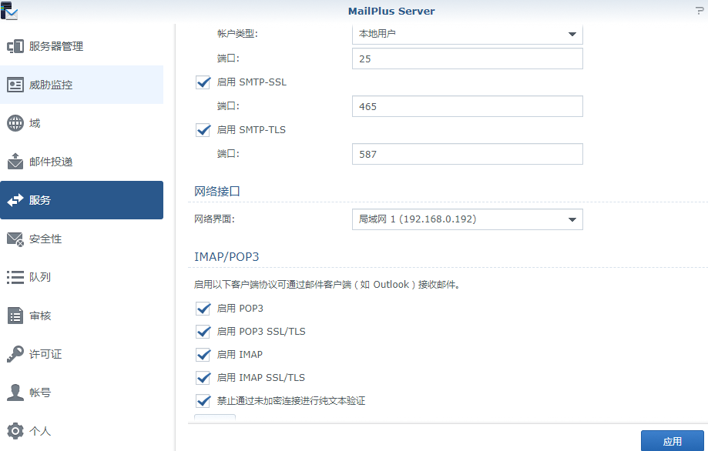Open the 服务器管理 section

click(59, 46)
